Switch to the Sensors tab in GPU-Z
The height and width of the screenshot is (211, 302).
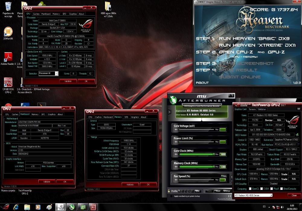click(x=252, y=109)
